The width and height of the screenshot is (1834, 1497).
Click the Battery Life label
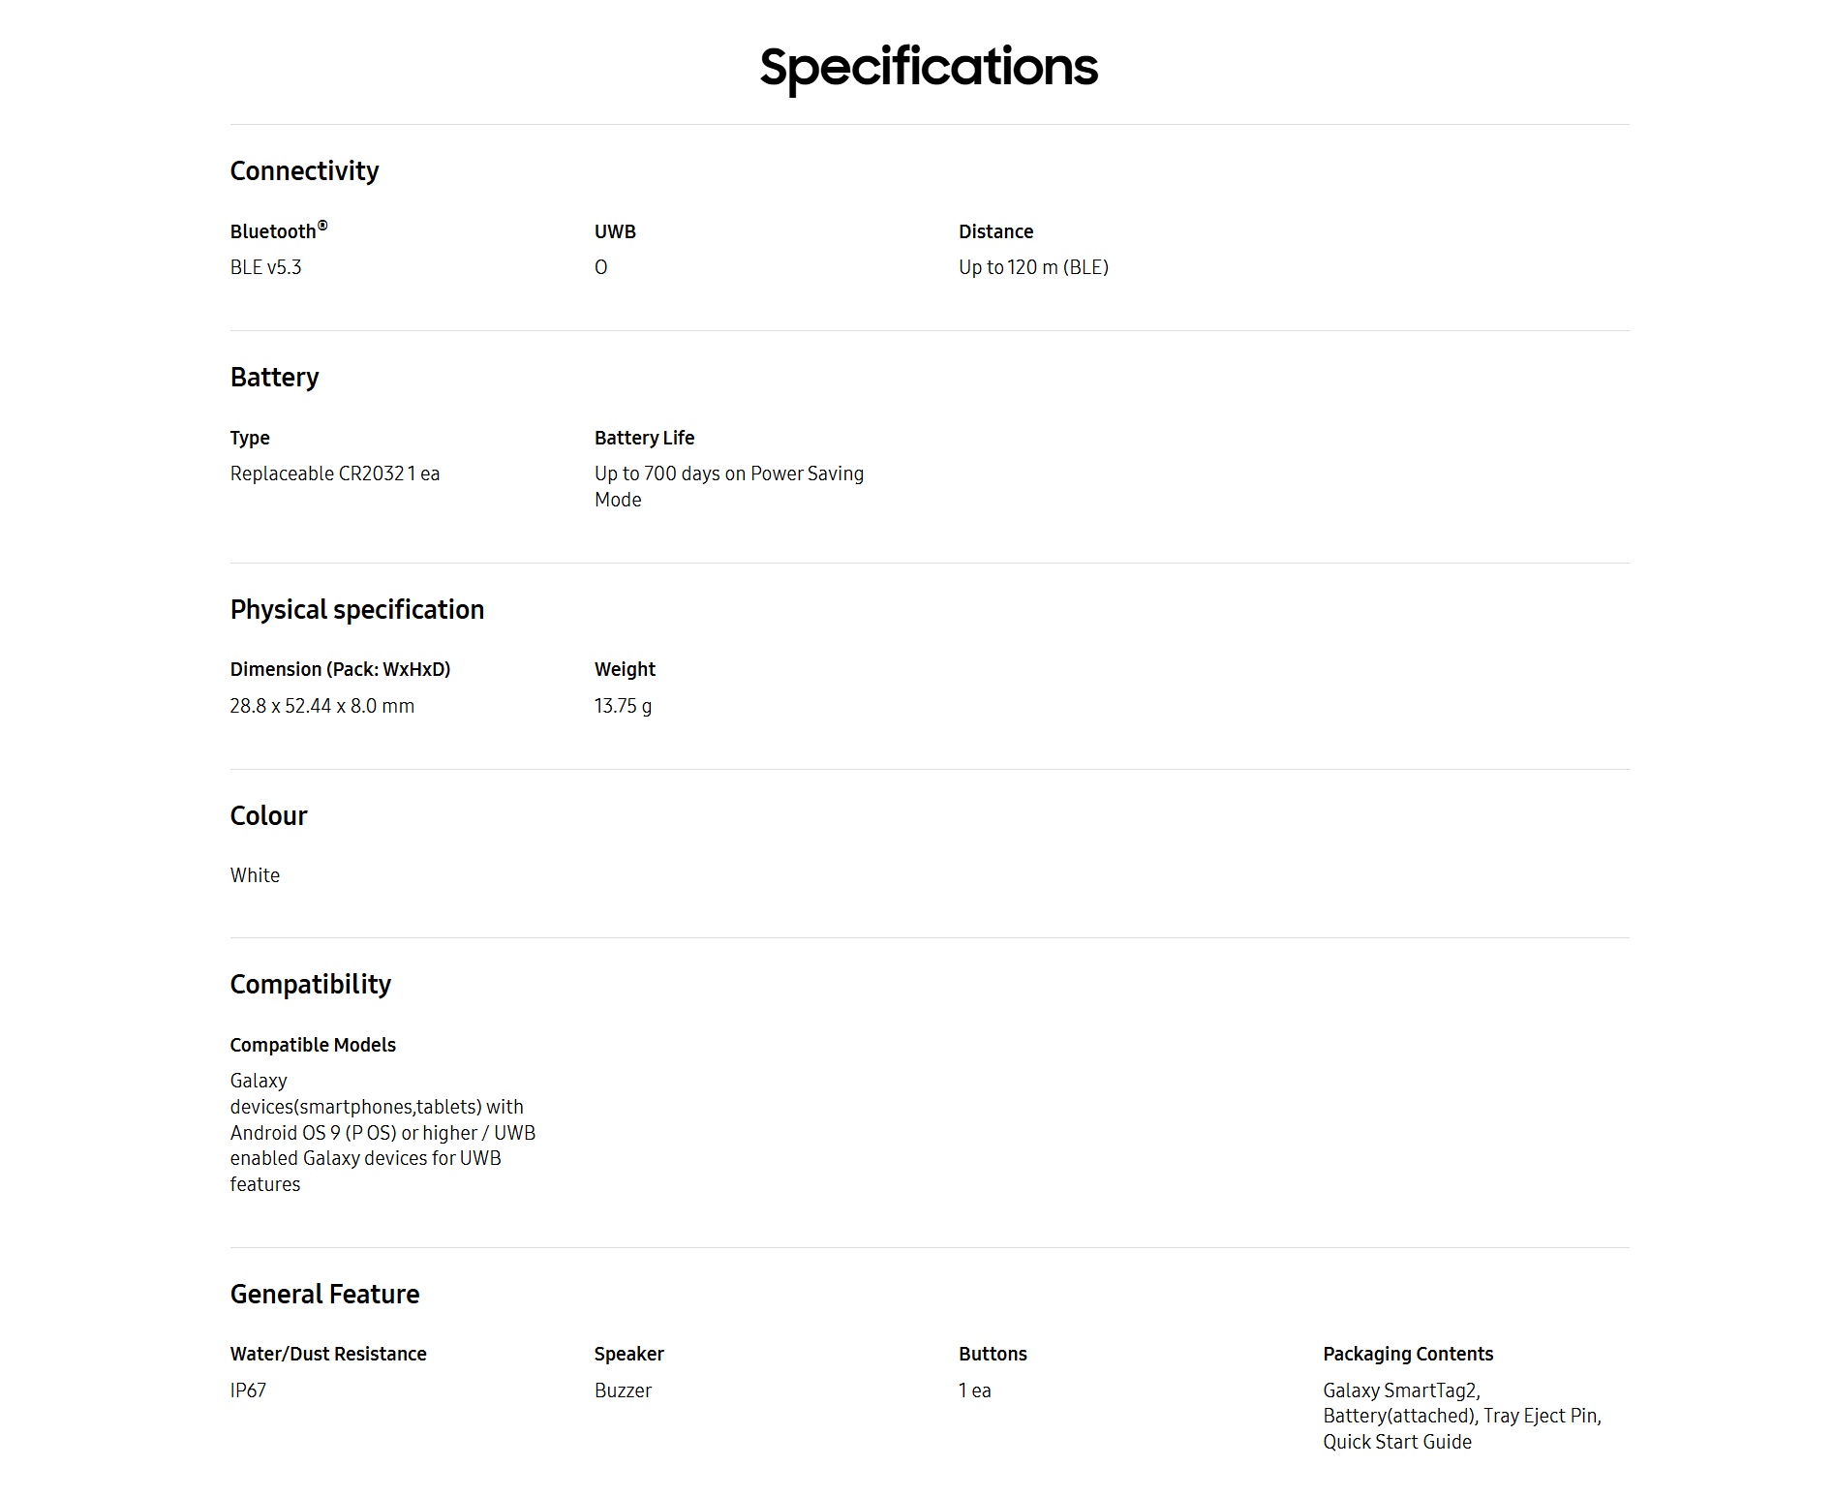[644, 438]
